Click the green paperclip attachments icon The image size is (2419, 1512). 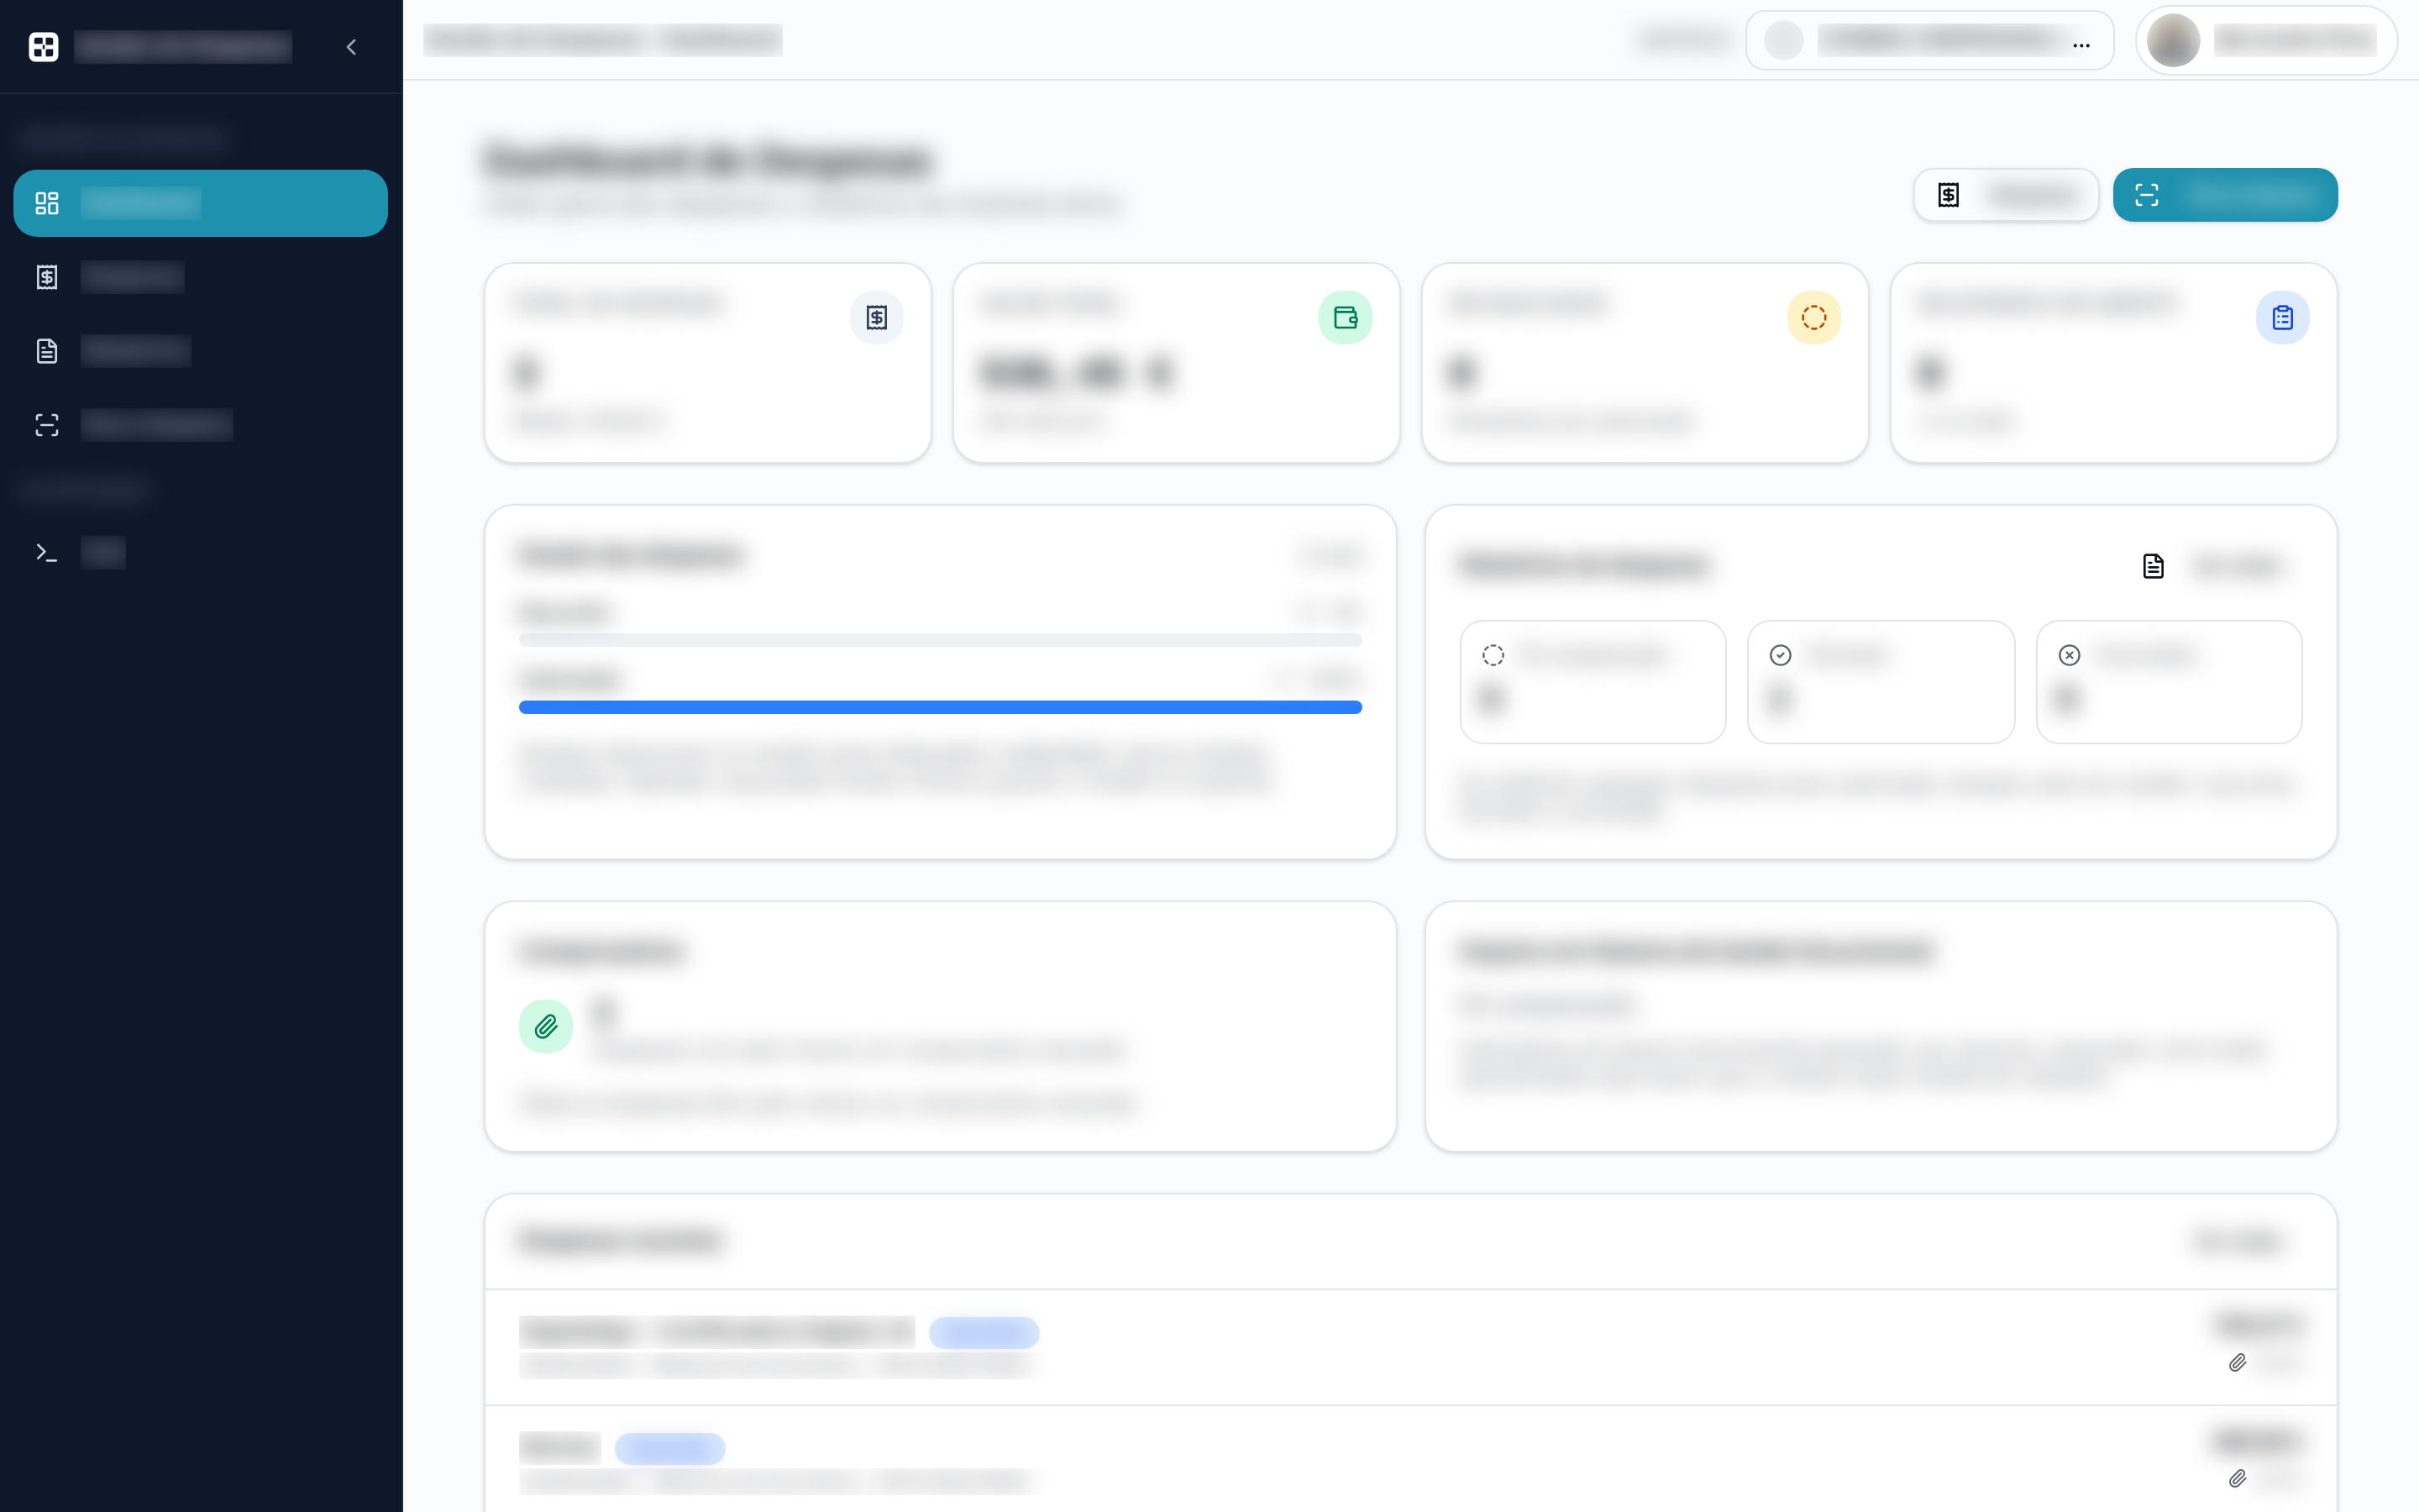[546, 1026]
